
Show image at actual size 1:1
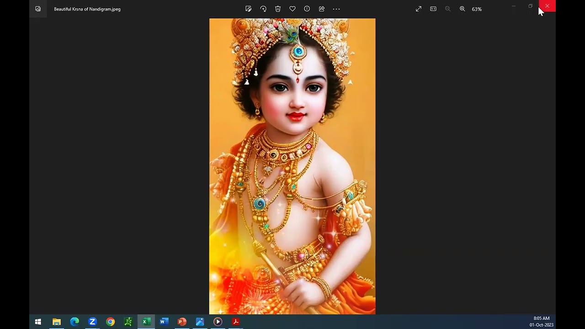433,9
